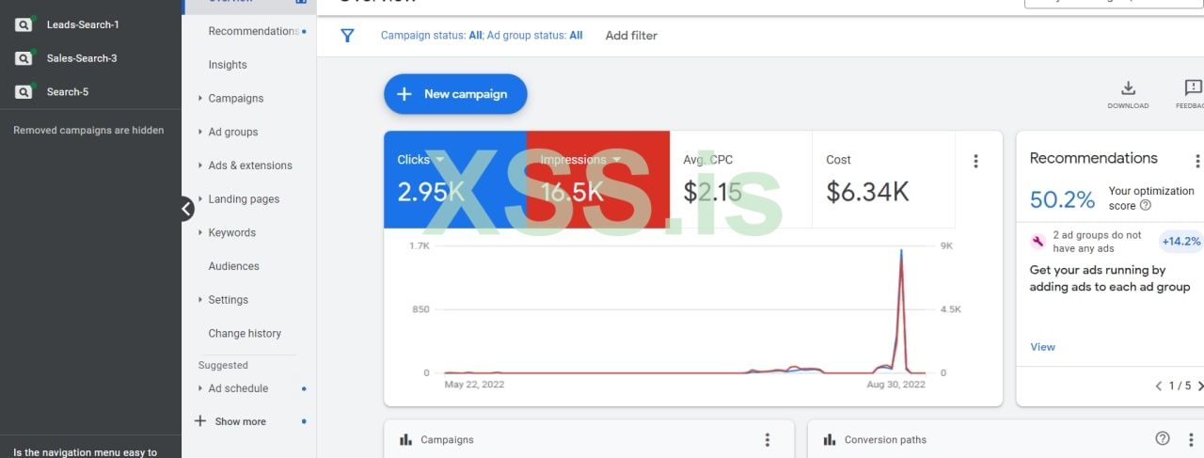
Task: Open the Campaigns card three-dot menu
Action: [x=768, y=440]
